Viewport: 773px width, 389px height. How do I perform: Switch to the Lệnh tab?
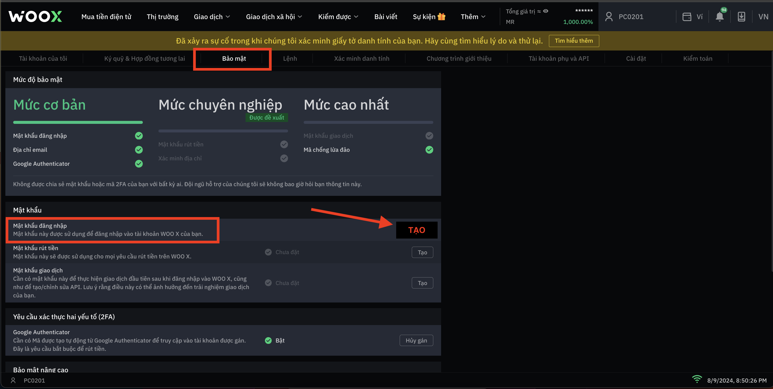tap(290, 59)
